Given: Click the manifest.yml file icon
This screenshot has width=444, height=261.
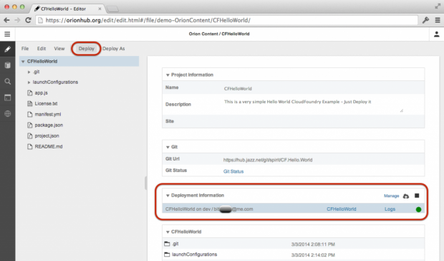Looking at the screenshot, I should (30, 115).
